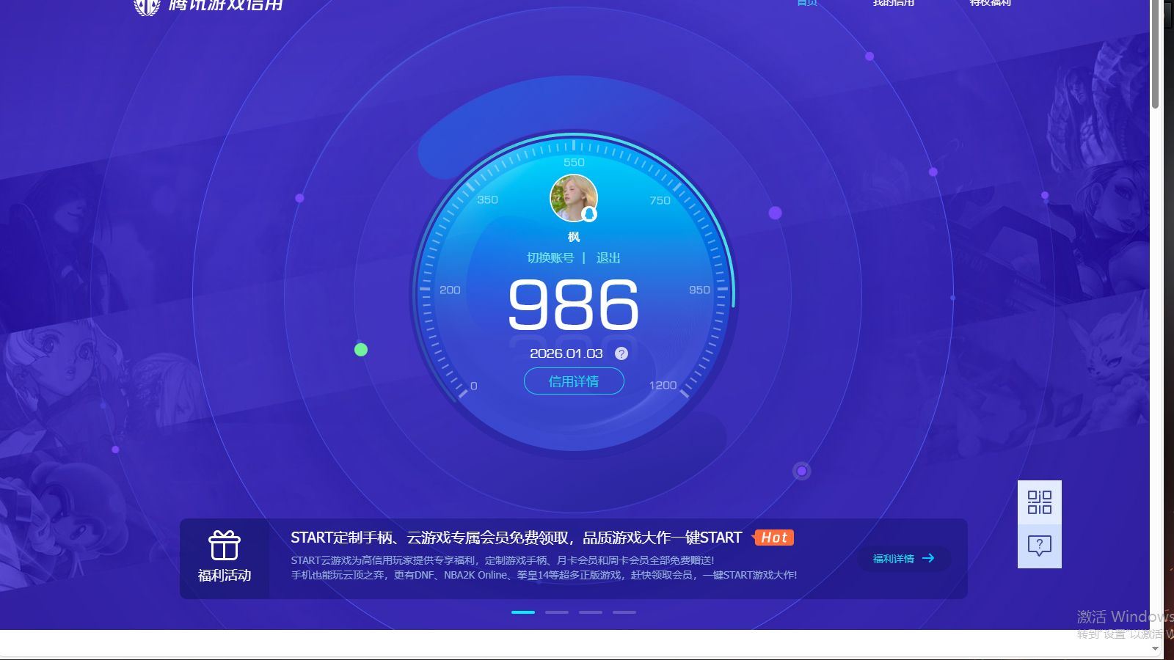This screenshot has height=660, width=1174.
Task: Go to the 首页 nav tab
Action: (x=806, y=3)
